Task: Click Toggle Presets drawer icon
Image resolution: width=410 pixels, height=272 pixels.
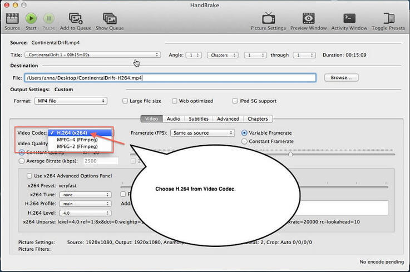Action: (x=389, y=18)
